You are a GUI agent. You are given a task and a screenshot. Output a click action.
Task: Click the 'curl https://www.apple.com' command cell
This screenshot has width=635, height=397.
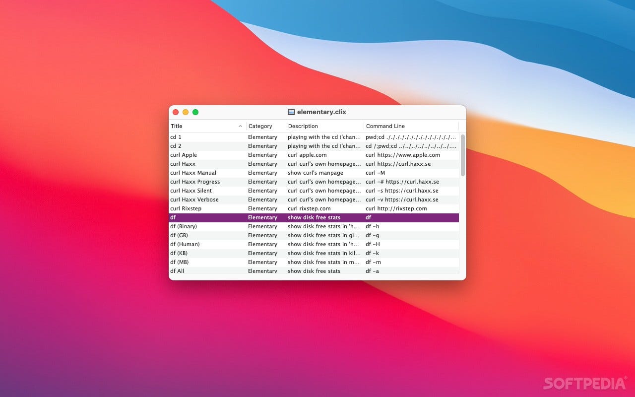pos(403,155)
